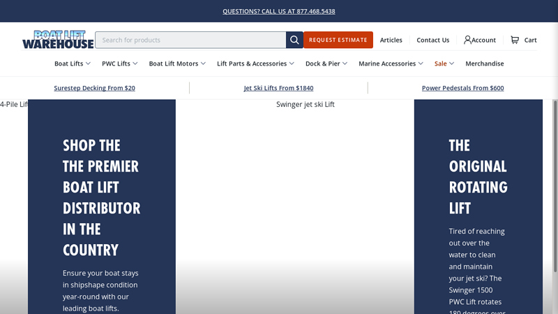The width and height of the screenshot is (558, 314).
Task: Click the Account person icon
Action: coord(468,40)
